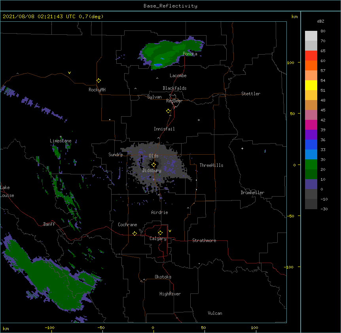
Task: Pick the bright green 20-30 dBZ swatch
Action: click(311, 165)
